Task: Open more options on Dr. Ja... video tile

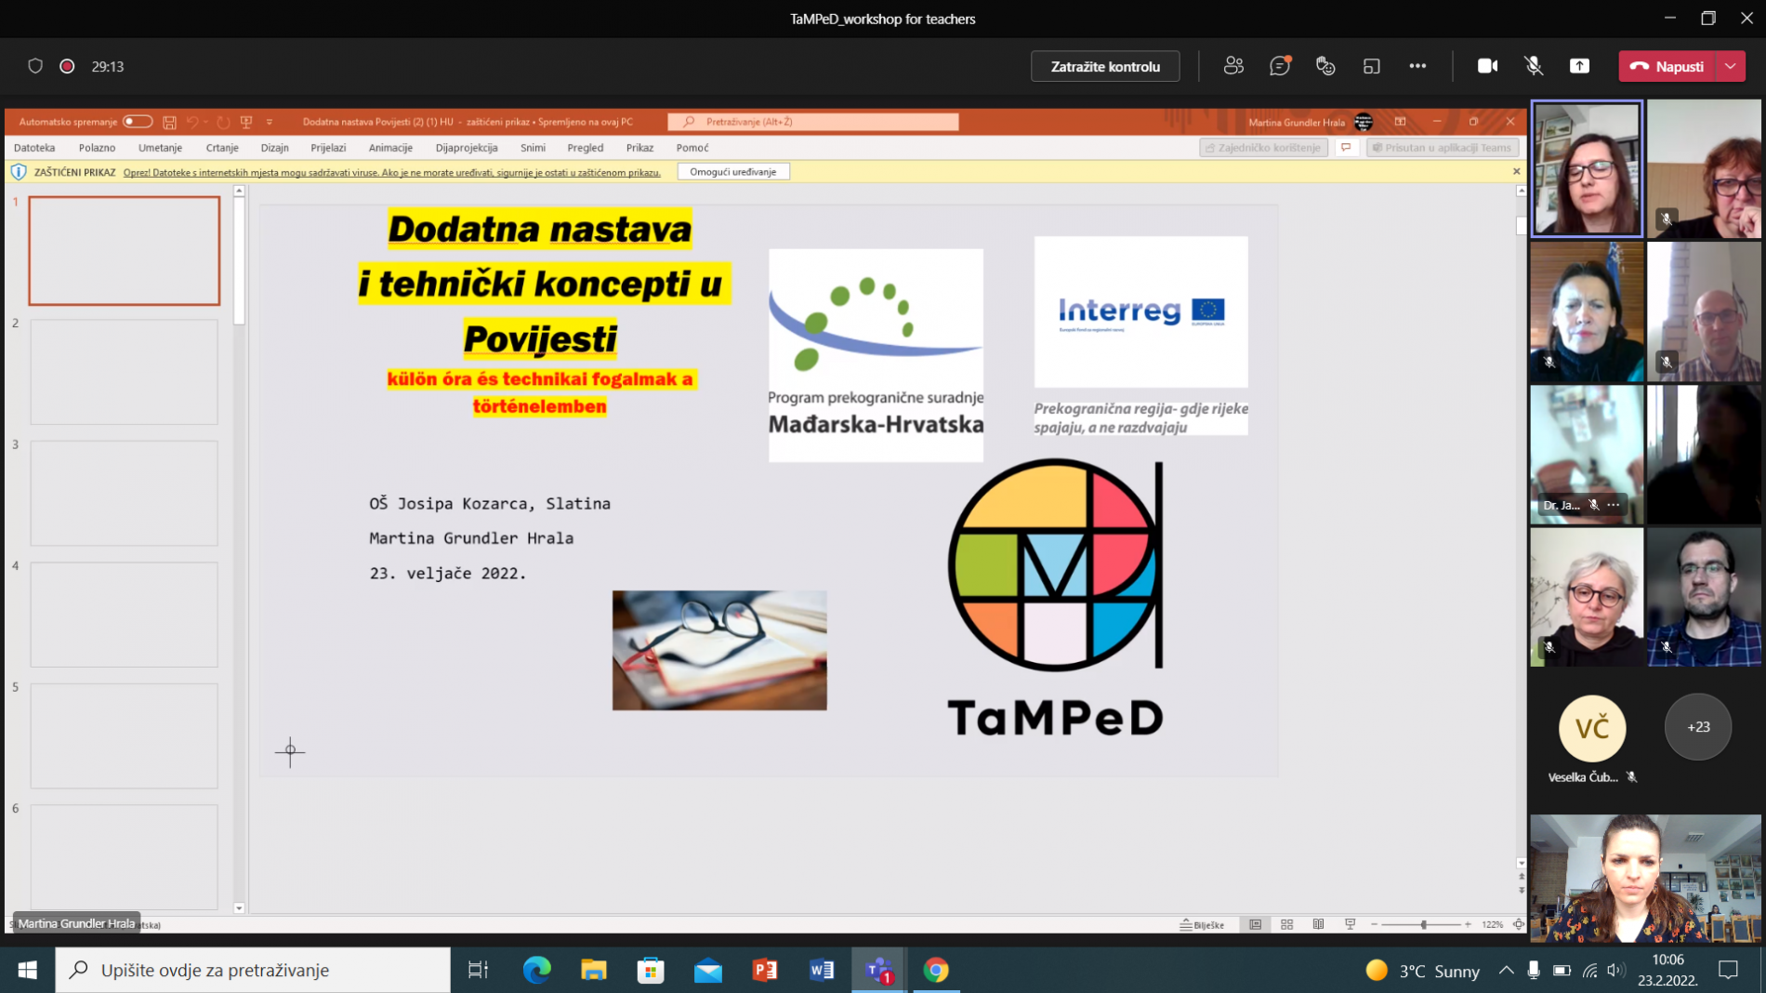Action: pos(1614,505)
